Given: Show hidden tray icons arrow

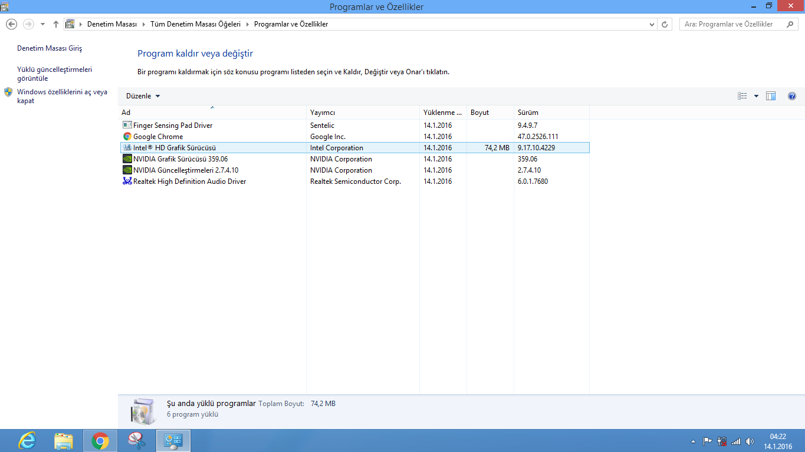Looking at the screenshot, I should (694, 441).
